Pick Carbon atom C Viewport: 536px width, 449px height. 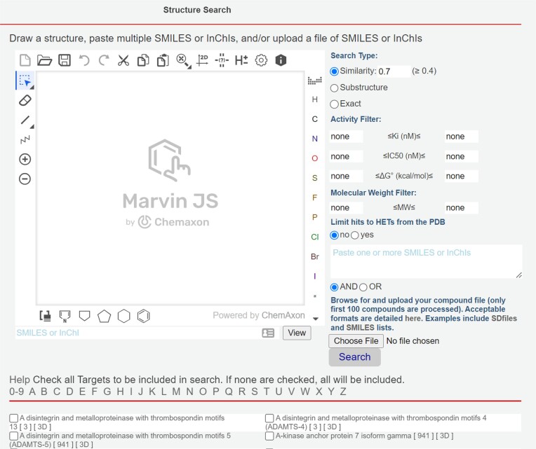(315, 119)
